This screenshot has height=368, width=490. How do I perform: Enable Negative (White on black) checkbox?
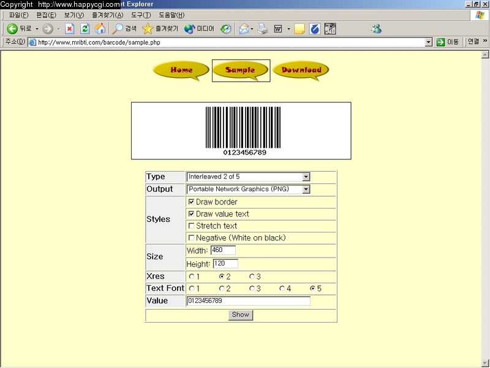pyautogui.click(x=192, y=238)
